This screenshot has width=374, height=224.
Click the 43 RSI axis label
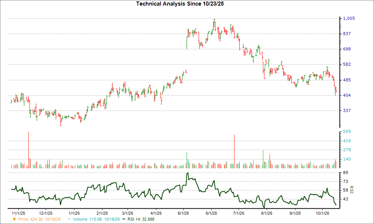coord(346,199)
